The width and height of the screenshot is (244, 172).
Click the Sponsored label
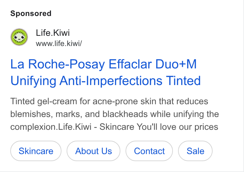point(31,13)
